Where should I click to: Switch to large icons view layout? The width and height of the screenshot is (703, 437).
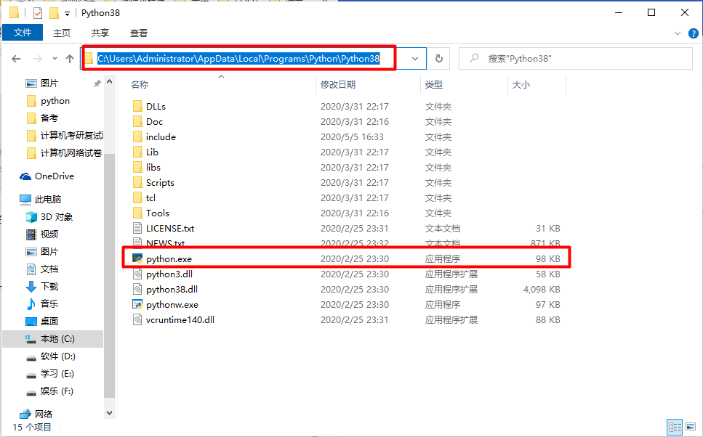click(691, 427)
